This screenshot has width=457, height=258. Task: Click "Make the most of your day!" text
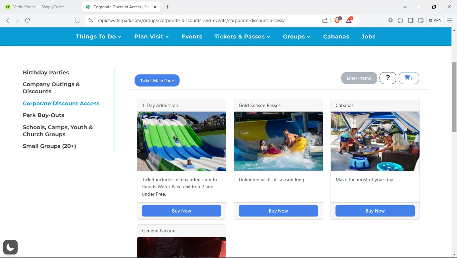365,180
